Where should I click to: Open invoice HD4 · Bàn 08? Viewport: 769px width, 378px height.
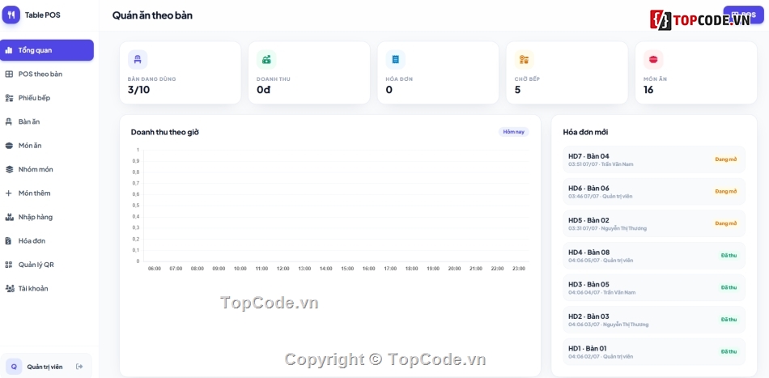pos(654,256)
